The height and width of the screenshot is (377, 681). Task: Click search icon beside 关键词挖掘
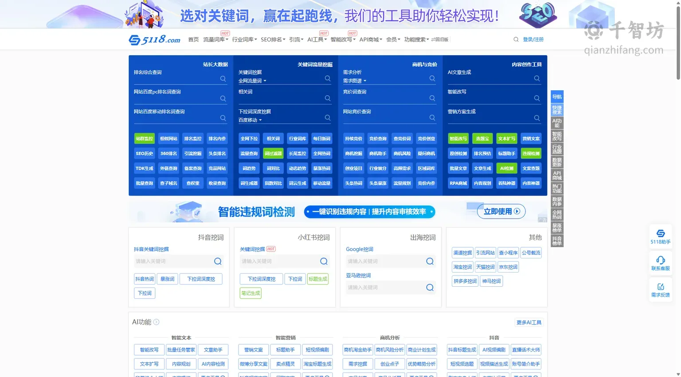coord(328,78)
